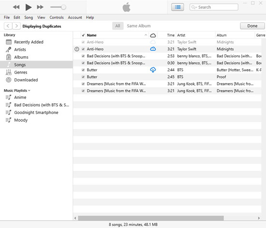266x228 pixels.
Task: Click the scroll left arrow
Action: coord(75,218)
